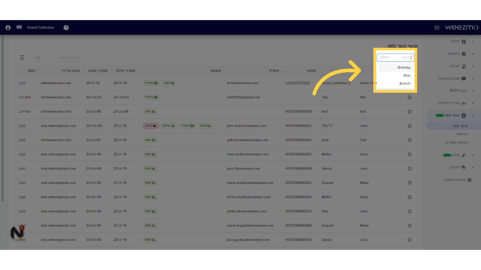Expand the שיווק arrow
481x270 pixels.
click(473, 155)
